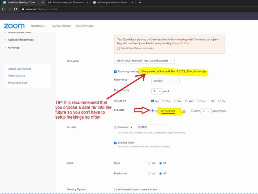Expand Account Management in sidebar
This screenshot has width=258, height=194.
point(21,40)
